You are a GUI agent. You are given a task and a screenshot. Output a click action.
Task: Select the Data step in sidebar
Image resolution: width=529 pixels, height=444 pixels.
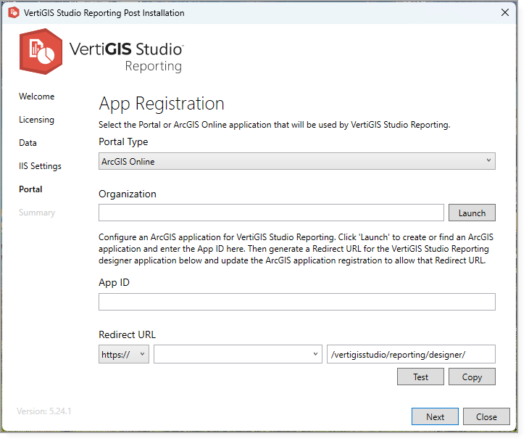coord(28,143)
